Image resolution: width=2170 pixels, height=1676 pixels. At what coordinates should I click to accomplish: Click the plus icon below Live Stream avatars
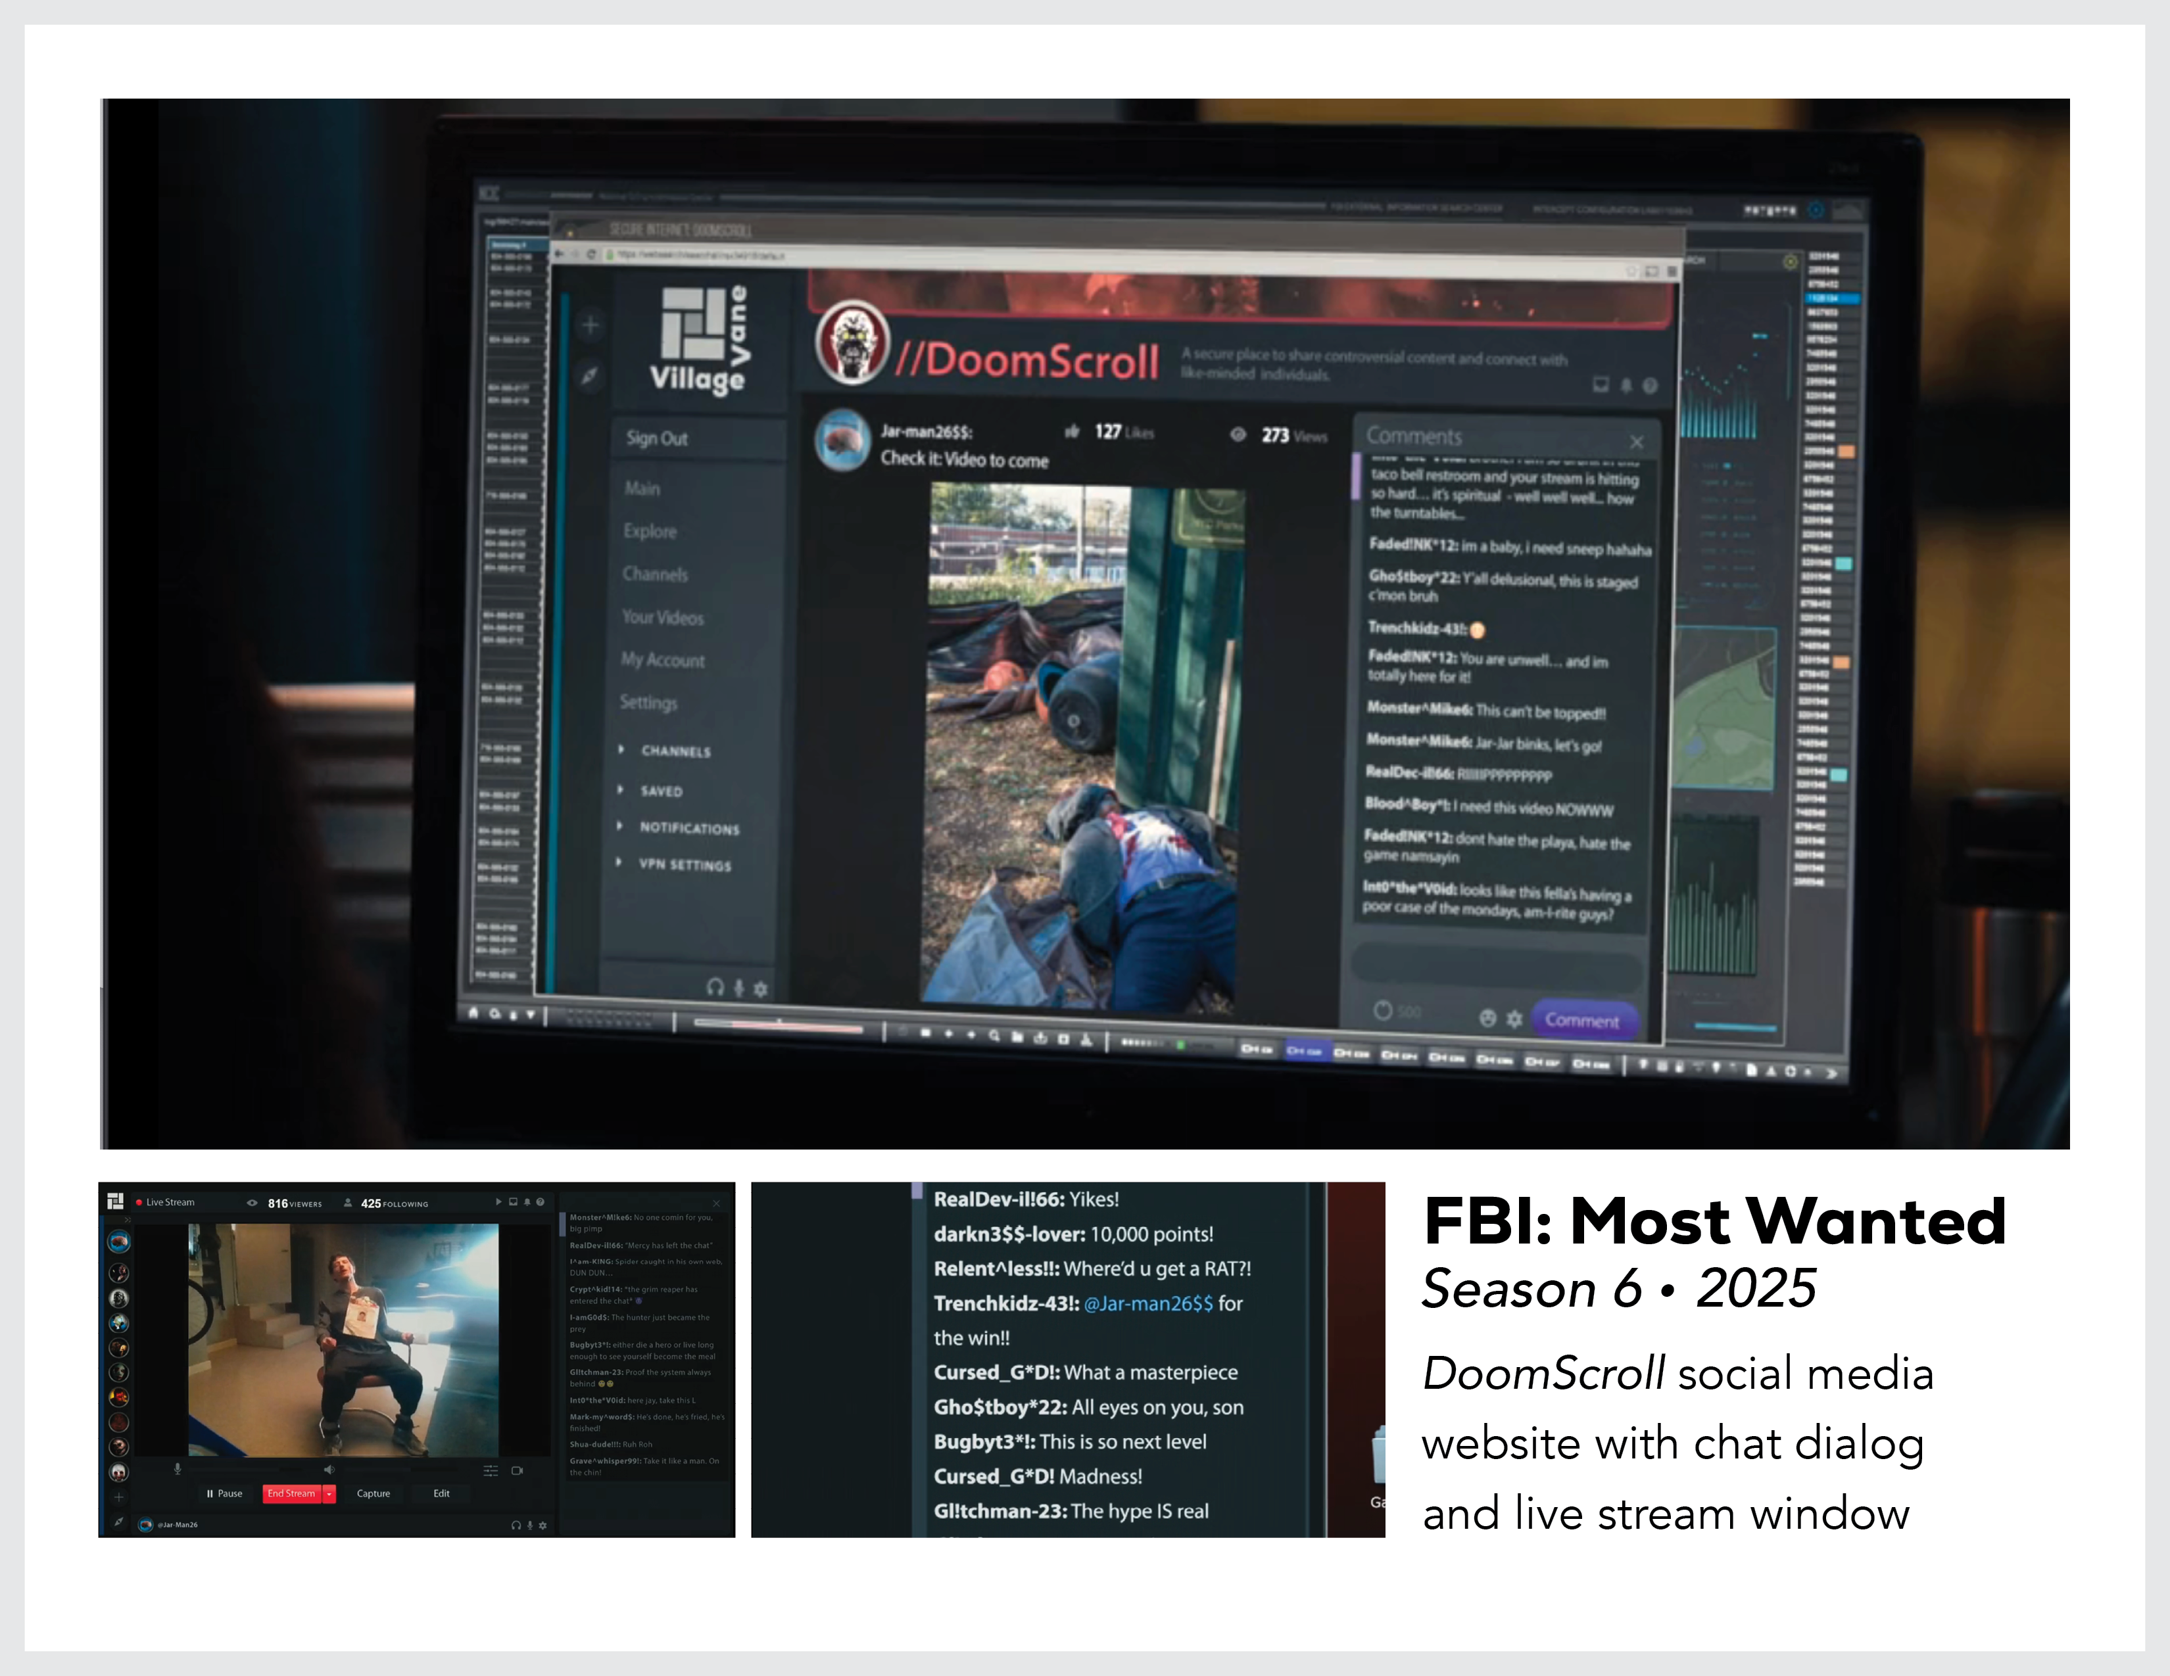119,1497
